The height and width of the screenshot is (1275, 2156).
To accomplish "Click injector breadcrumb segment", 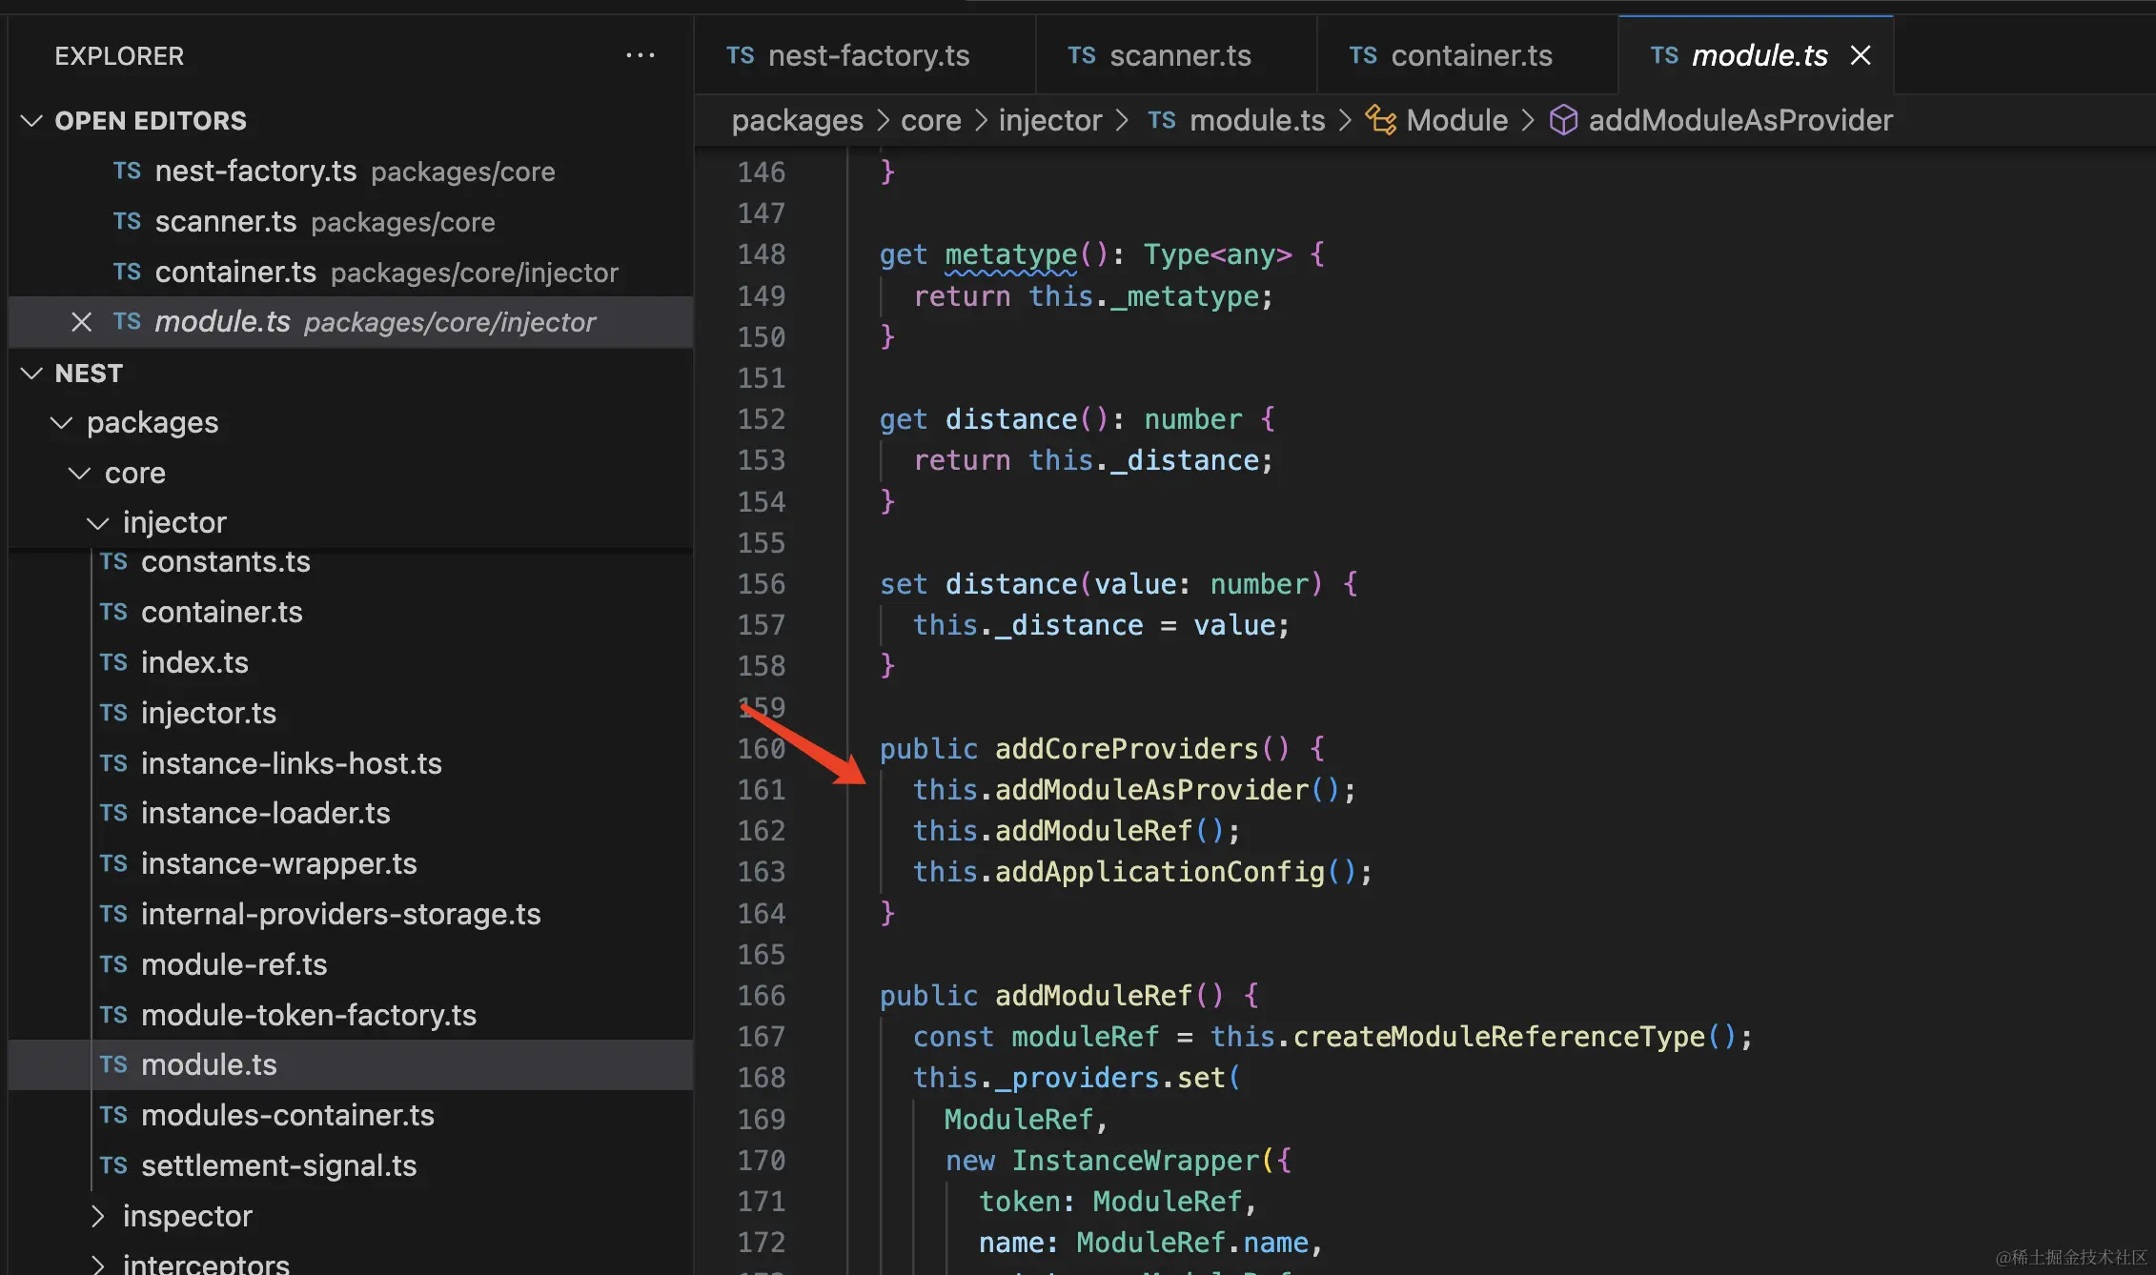I will (1050, 120).
